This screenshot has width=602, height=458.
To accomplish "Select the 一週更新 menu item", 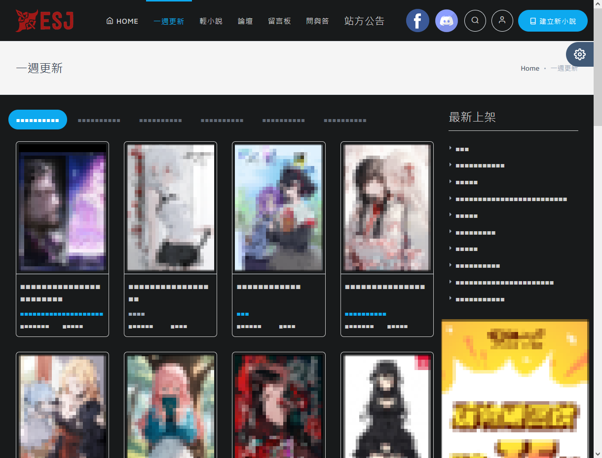I will (169, 21).
